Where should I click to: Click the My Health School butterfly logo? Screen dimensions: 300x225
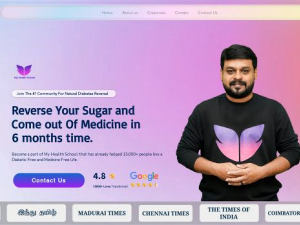click(x=24, y=71)
